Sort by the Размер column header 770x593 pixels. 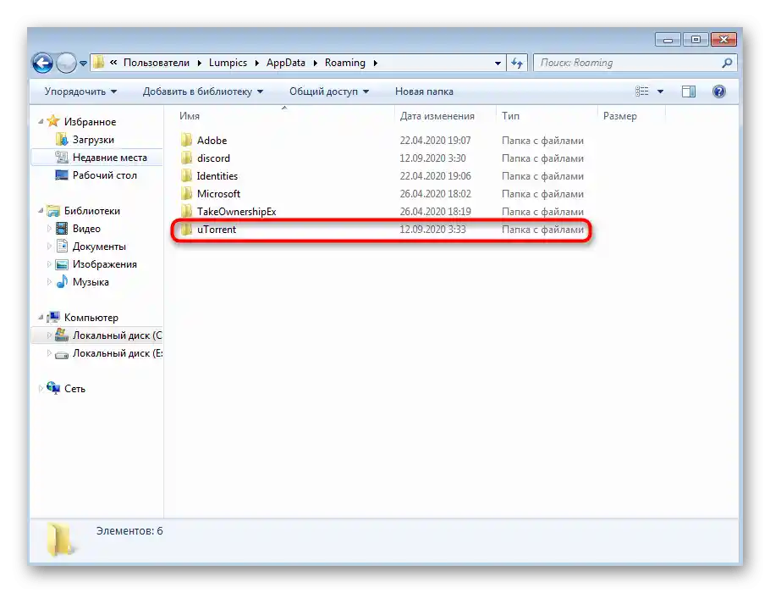[619, 116]
